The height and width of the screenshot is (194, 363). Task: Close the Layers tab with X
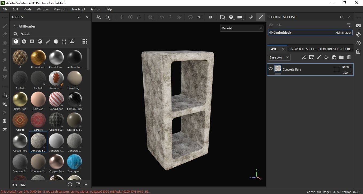(283, 49)
